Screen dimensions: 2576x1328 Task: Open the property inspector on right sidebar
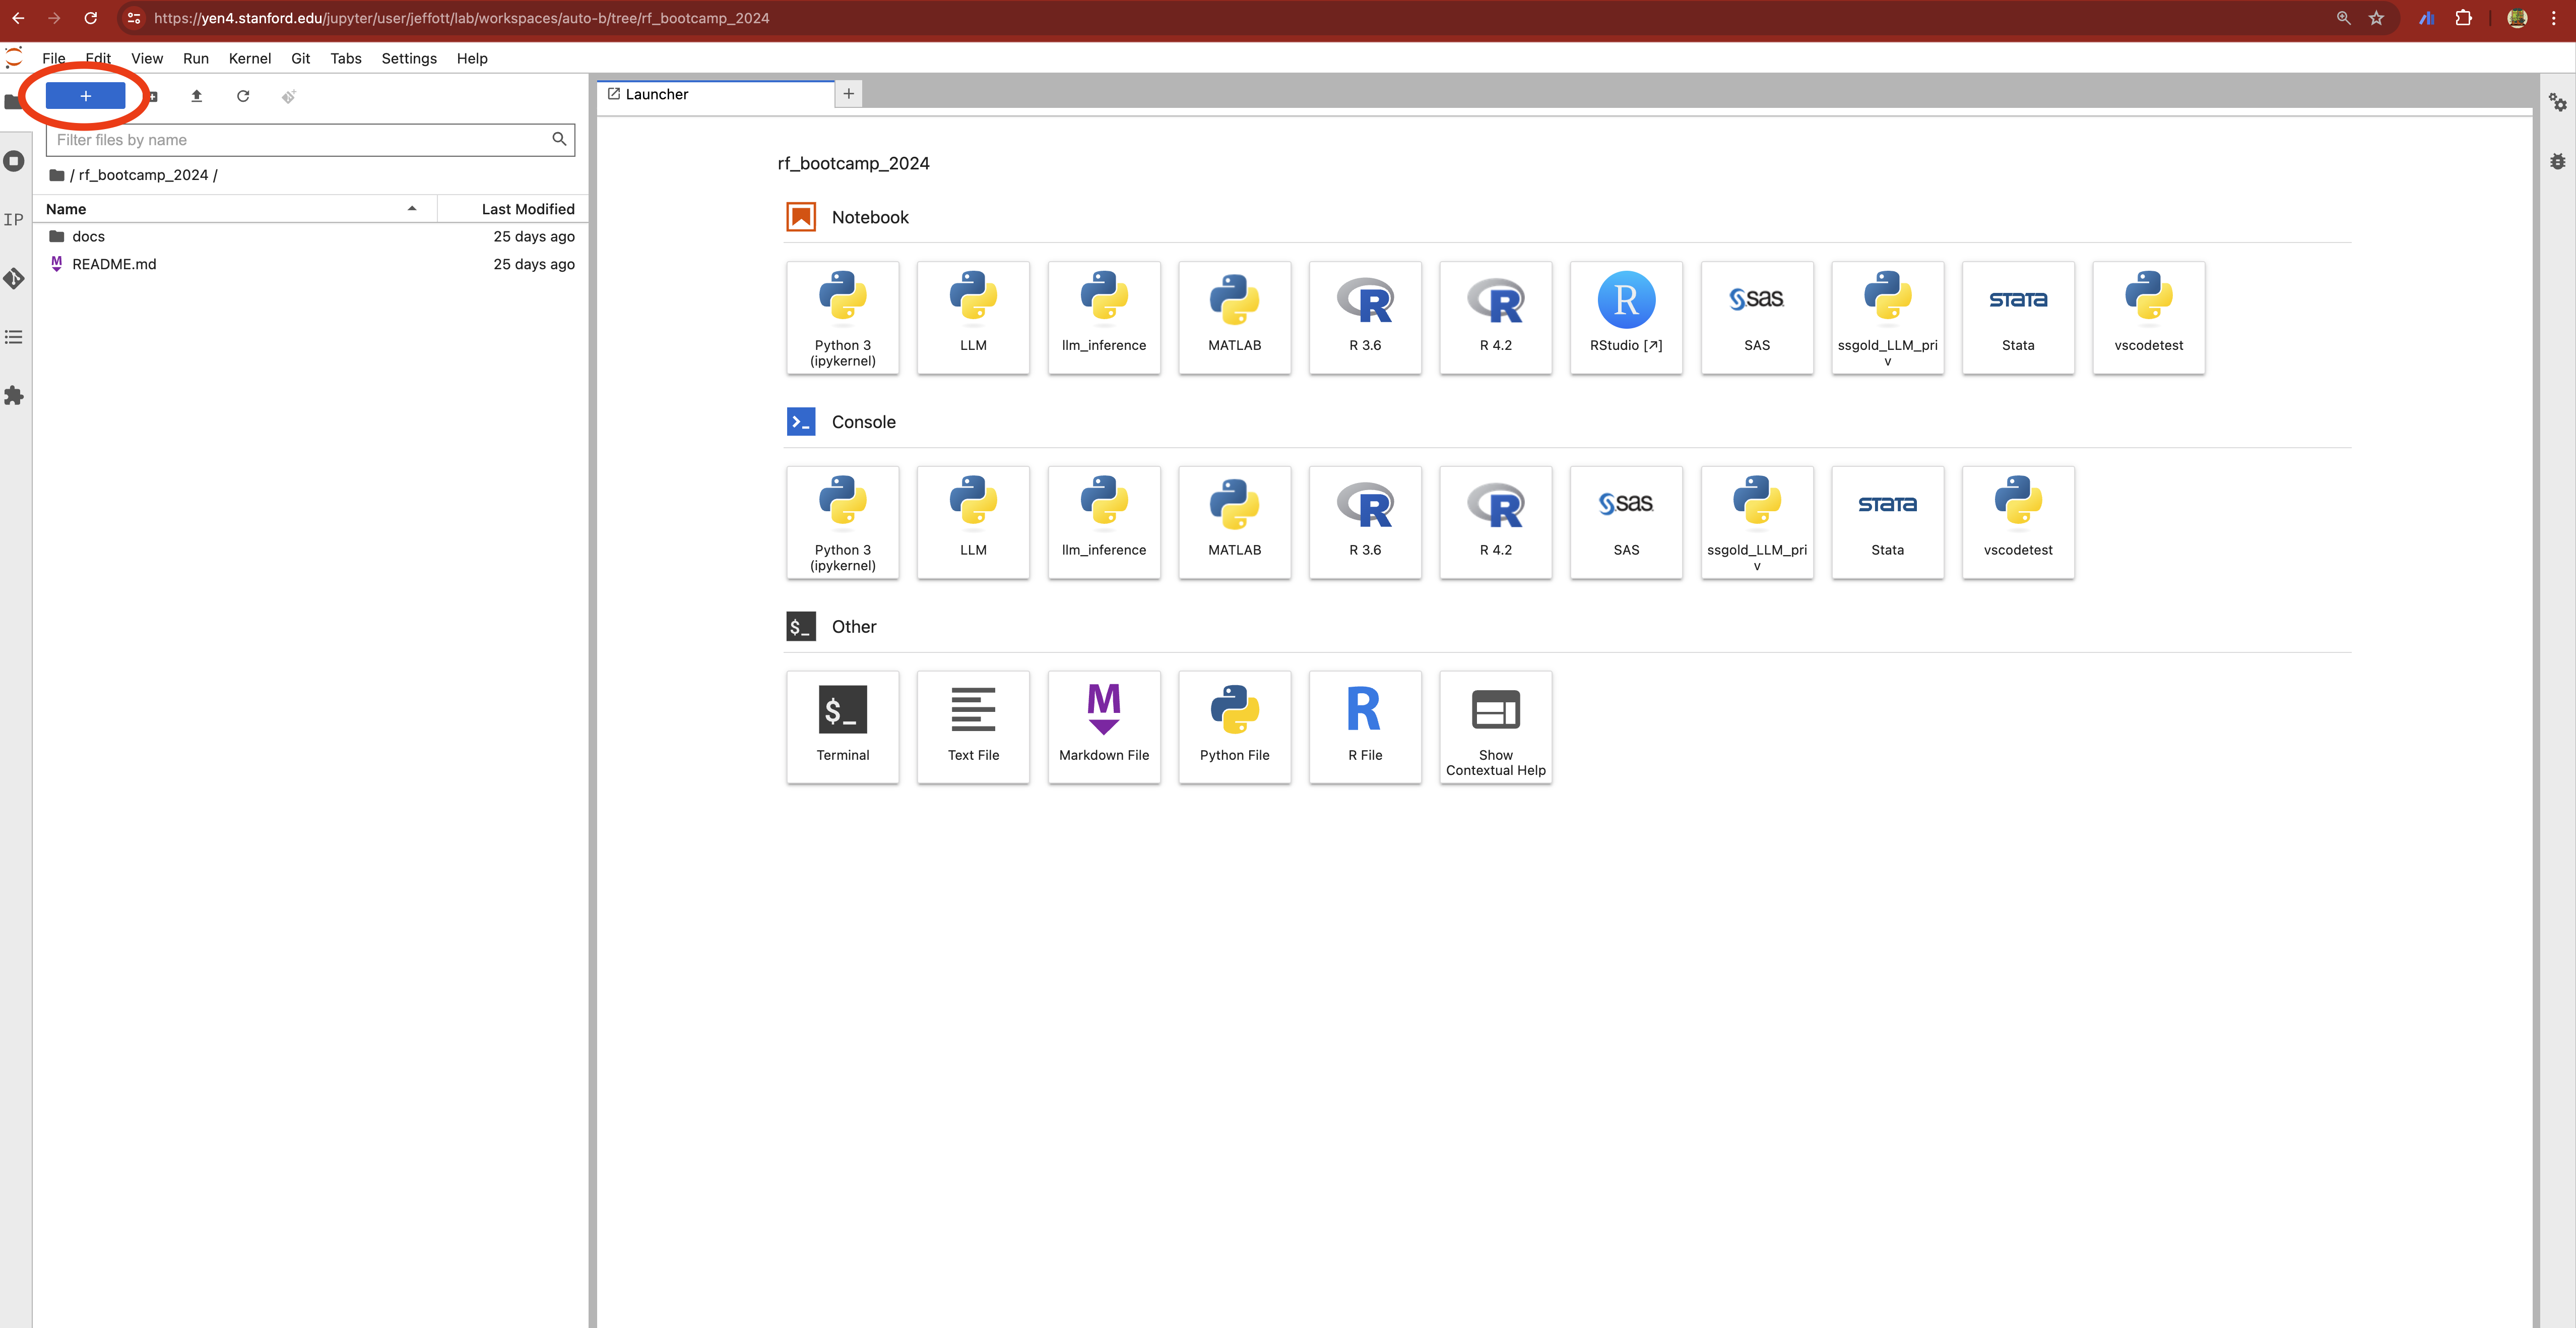click(2558, 102)
